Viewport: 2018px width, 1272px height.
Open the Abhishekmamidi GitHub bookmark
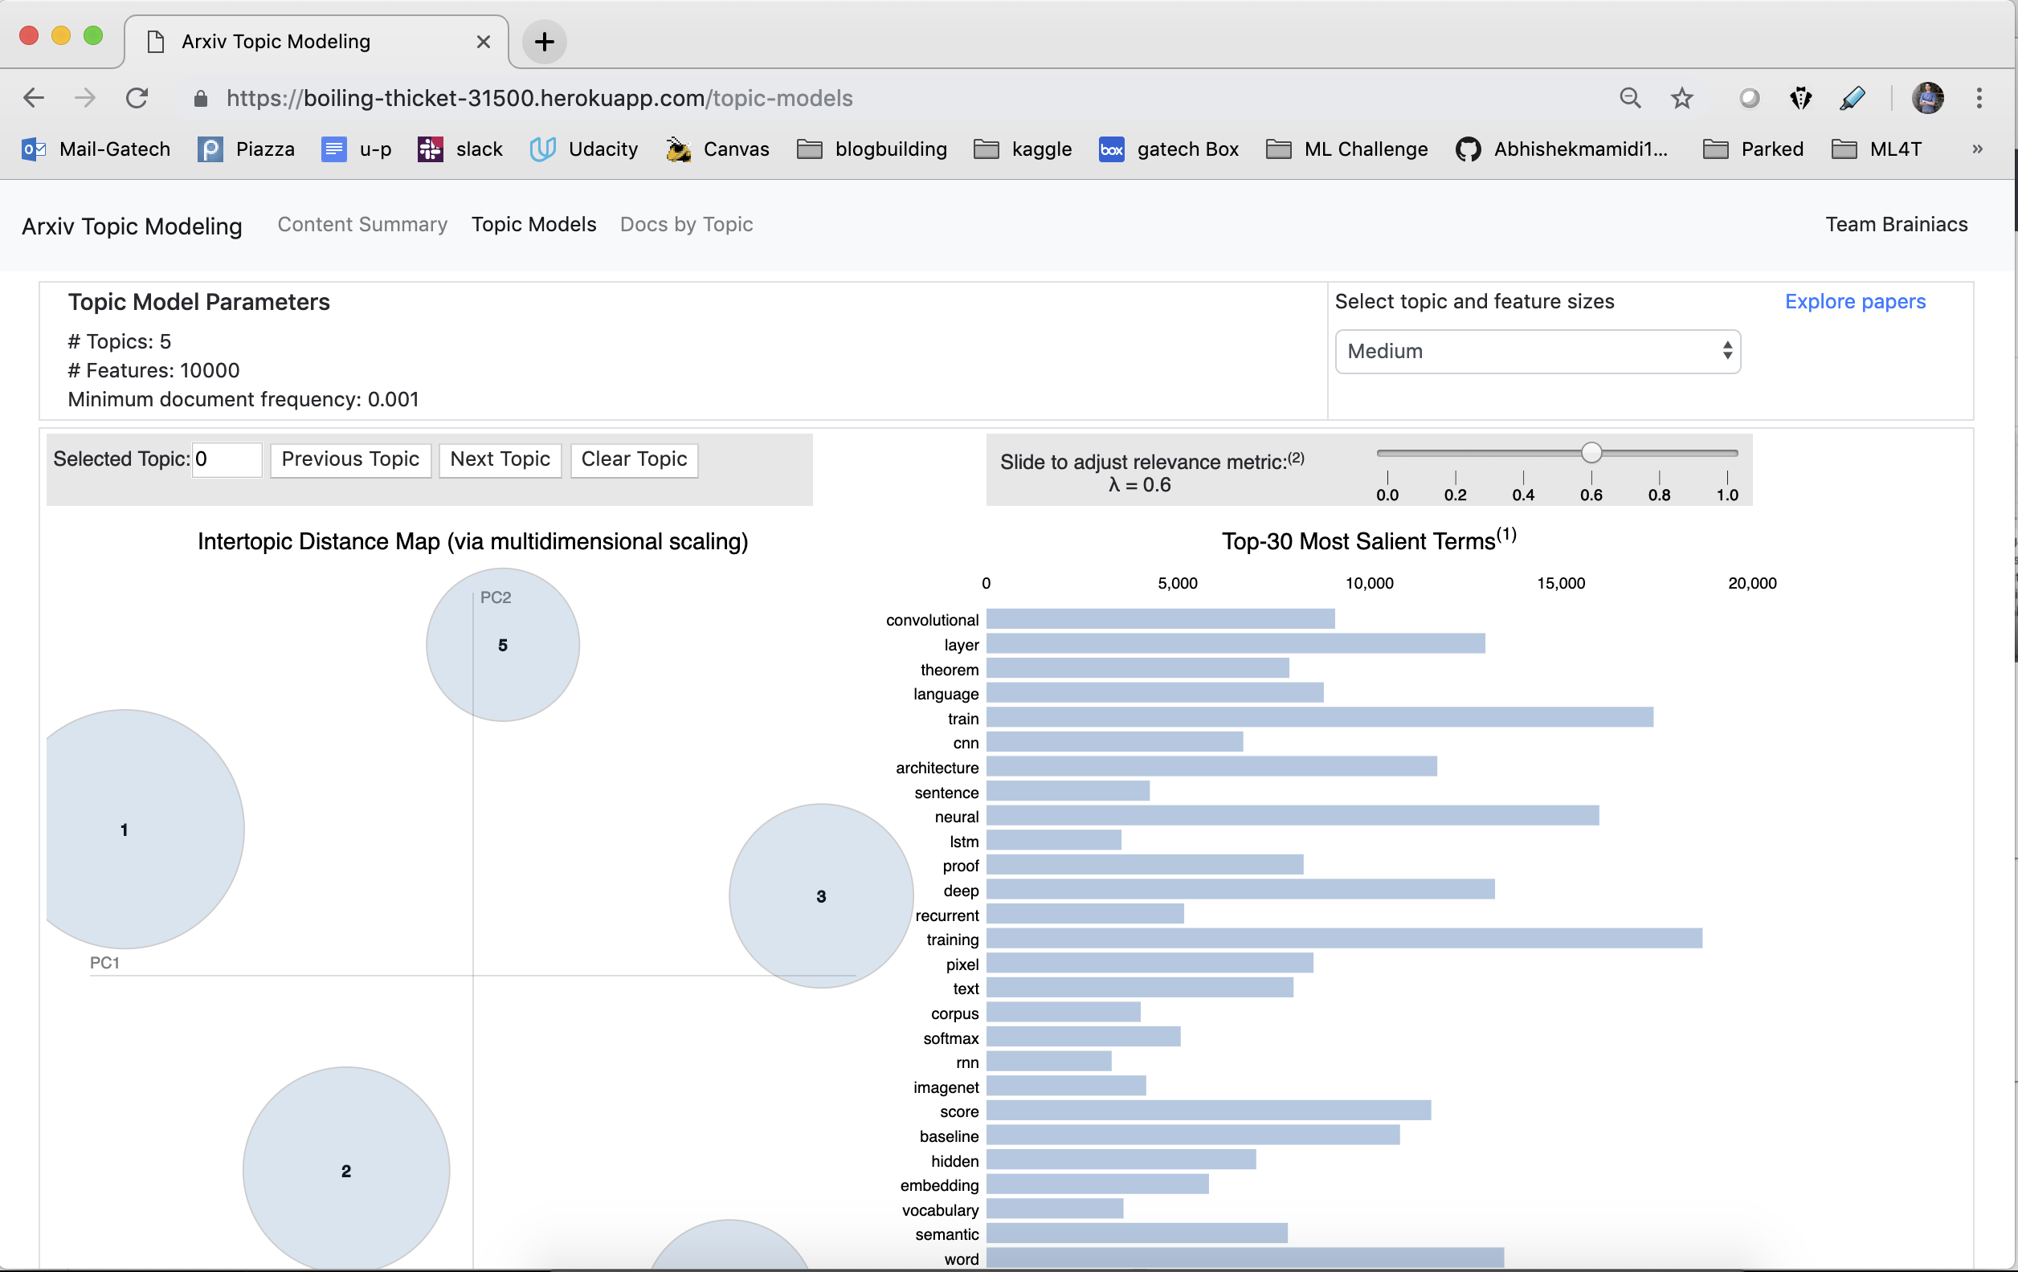pos(1563,149)
